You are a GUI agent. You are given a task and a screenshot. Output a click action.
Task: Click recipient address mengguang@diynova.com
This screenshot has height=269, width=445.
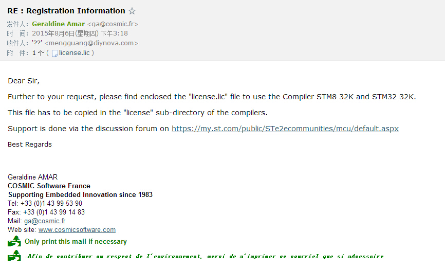coord(91,43)
